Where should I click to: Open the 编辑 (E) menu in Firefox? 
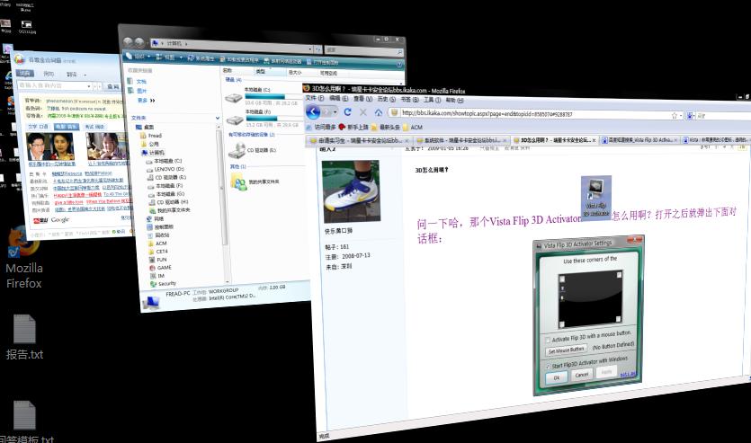click(338, 98)
